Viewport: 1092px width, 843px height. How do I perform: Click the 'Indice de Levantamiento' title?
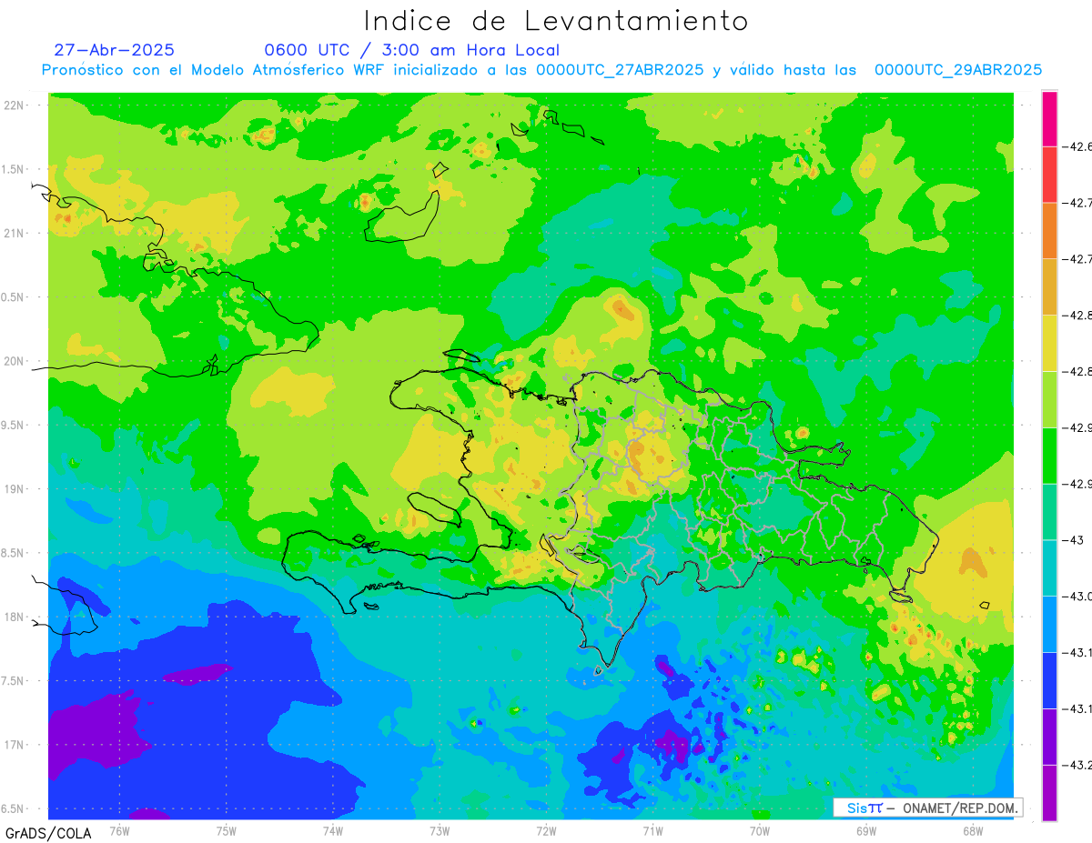click(x=556, y=20)
